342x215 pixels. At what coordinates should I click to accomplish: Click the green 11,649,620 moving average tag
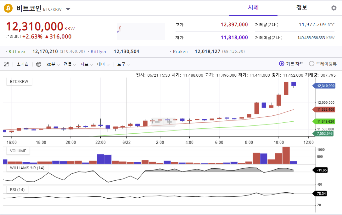pos(324,121)
